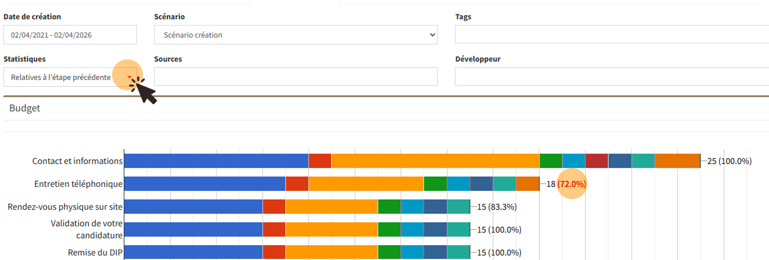This screenshot has height=260, width=769.
Task: Click into the Sources field
Action: [x=295, y=77]
